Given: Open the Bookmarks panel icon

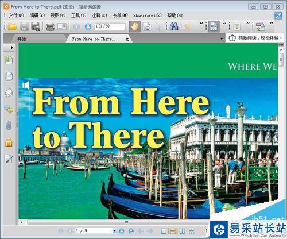Looking at the screenshot, I should (x=9, y=60).
